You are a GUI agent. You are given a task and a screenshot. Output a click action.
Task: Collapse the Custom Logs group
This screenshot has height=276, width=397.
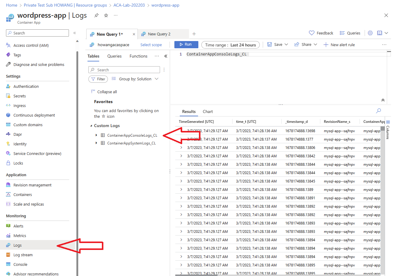click(x=91, y=126)
